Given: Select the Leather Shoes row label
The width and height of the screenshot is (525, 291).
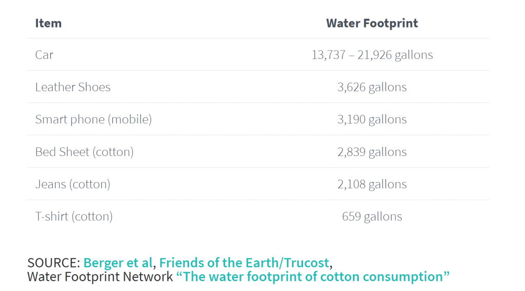Looking at the screenshot, I should point(73,87).
